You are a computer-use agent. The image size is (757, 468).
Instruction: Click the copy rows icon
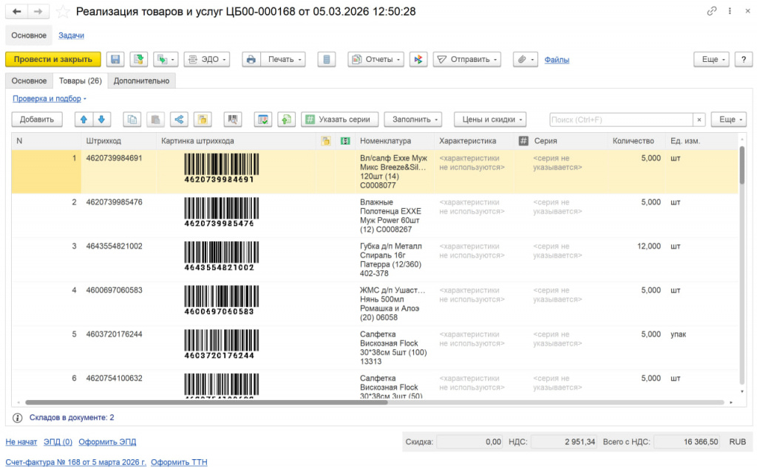[132, 120]
